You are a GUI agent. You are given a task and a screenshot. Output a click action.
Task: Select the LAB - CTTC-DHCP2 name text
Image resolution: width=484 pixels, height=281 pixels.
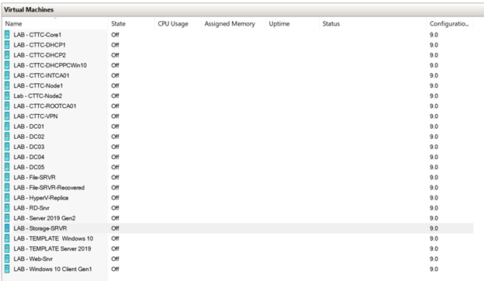(40, 55)
